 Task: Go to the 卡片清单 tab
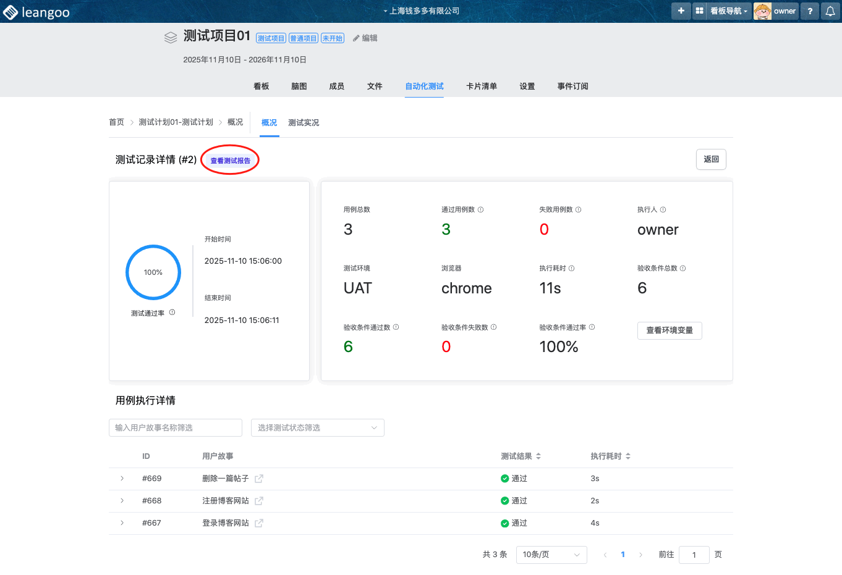481,86
